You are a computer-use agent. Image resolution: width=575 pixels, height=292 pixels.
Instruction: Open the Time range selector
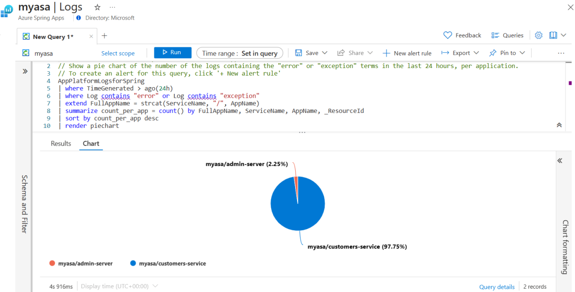240,53
